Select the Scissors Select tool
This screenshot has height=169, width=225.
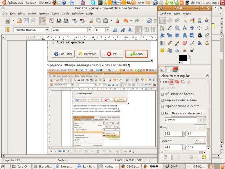[x=200, y=20]
